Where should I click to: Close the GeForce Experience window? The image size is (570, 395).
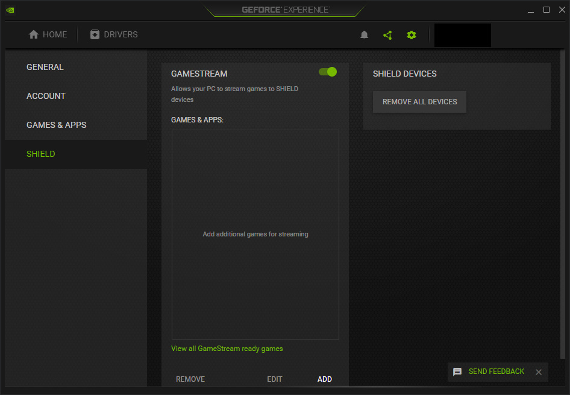562,10
